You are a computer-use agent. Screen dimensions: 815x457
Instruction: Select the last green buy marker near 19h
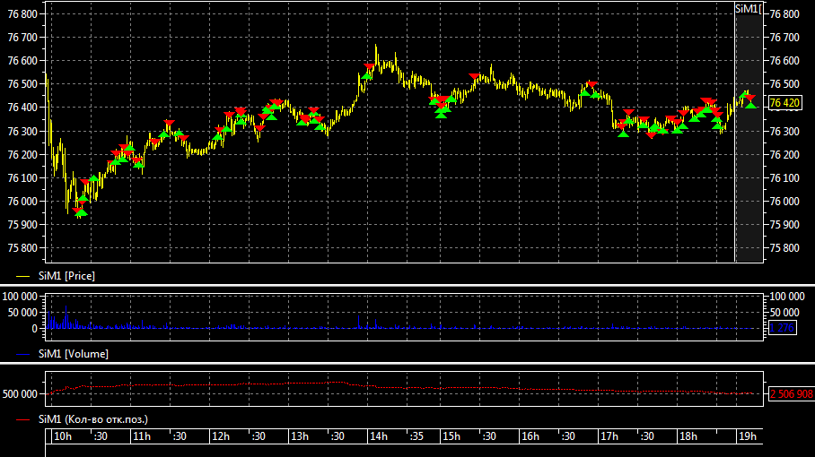click(x=750, y=106)
